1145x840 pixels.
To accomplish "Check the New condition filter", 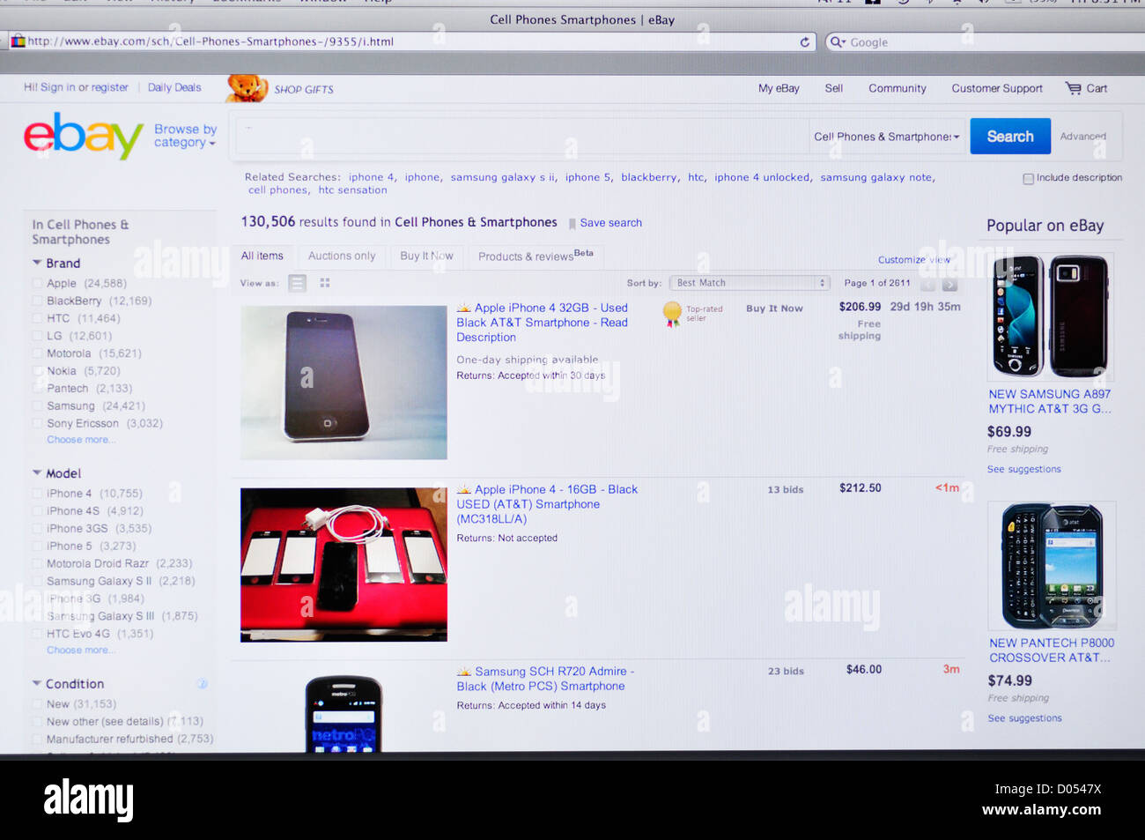I will (38, 704).
